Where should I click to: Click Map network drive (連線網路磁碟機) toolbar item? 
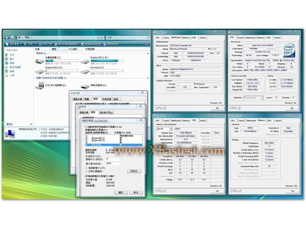coord(91,44)
